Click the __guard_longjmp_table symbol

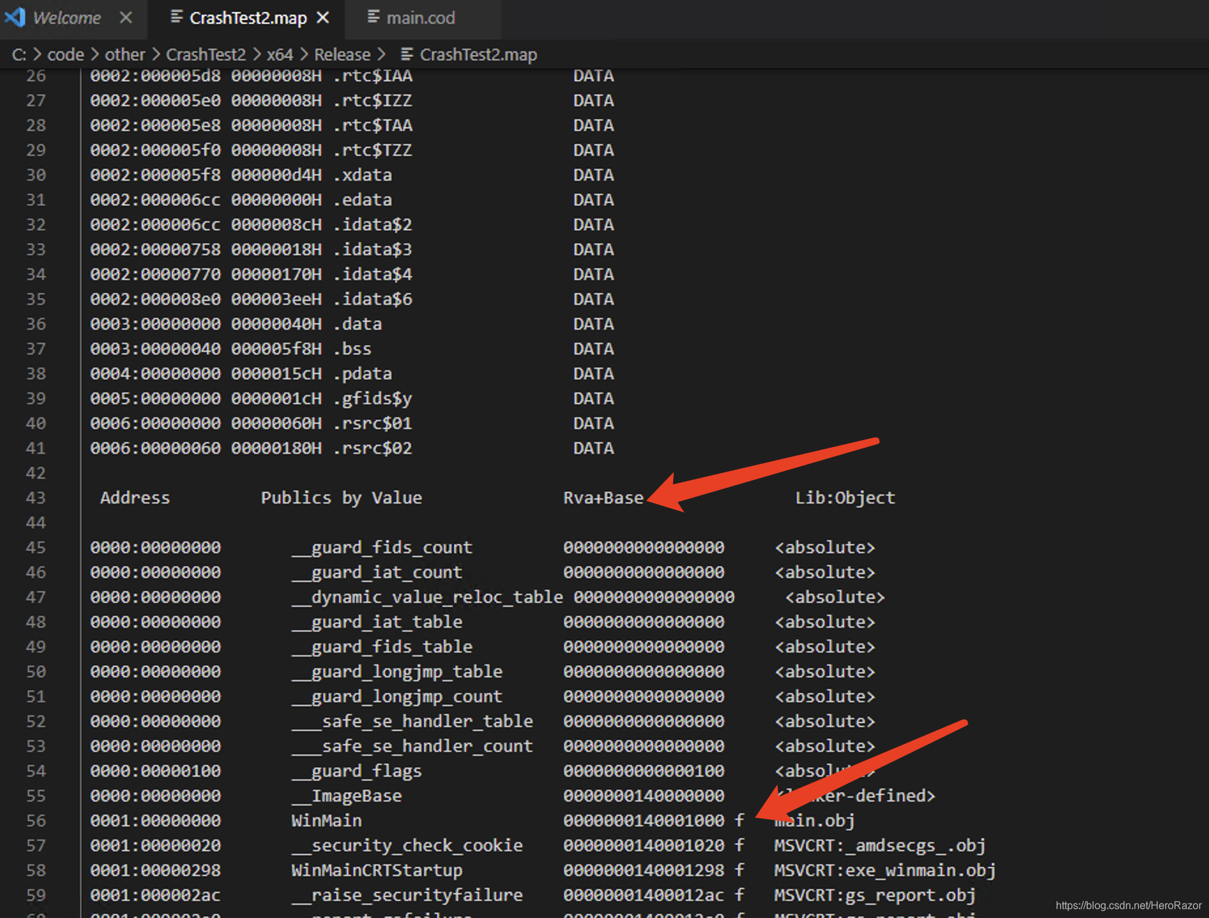pyautogui.click(x=397, y=671)
